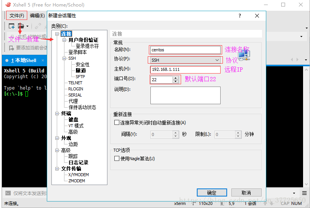Viewport: 310px width, 208px height.
Task: Decrease port number with down arrow
Action: [176, 82]
